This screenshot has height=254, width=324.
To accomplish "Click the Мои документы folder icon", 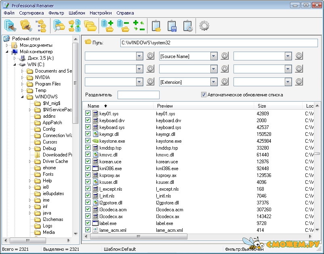I will click(x=14, y=45).
